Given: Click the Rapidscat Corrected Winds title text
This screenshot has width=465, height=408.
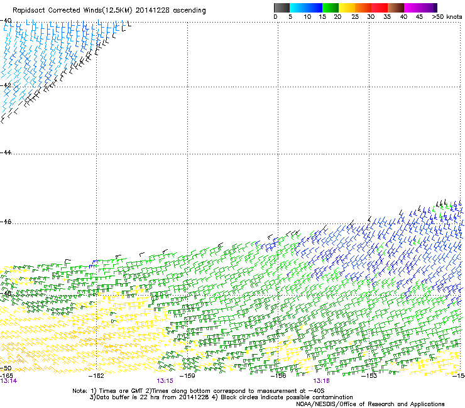Looking at the screenshot, I should click(109, 11).
